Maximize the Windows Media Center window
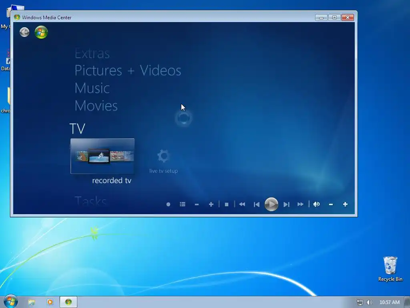410x308 pixels. point(334,18)
